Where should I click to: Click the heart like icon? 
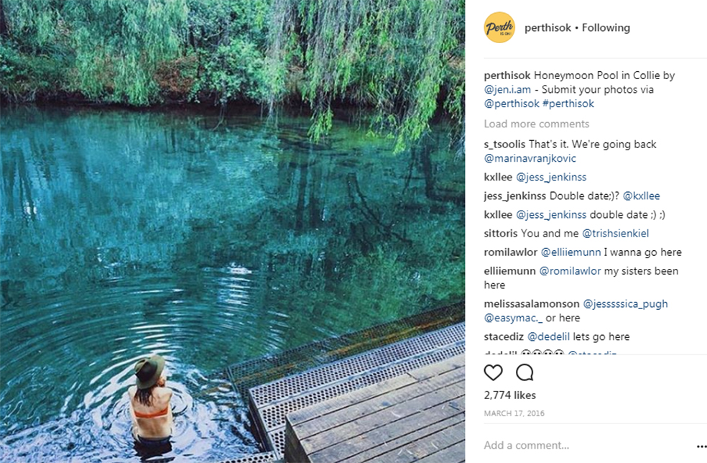(x=493, y=372)
